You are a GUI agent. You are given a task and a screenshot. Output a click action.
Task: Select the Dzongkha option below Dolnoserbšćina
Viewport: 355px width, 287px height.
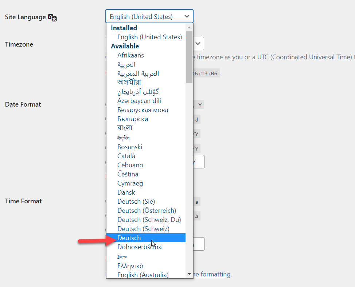point(122,257)
